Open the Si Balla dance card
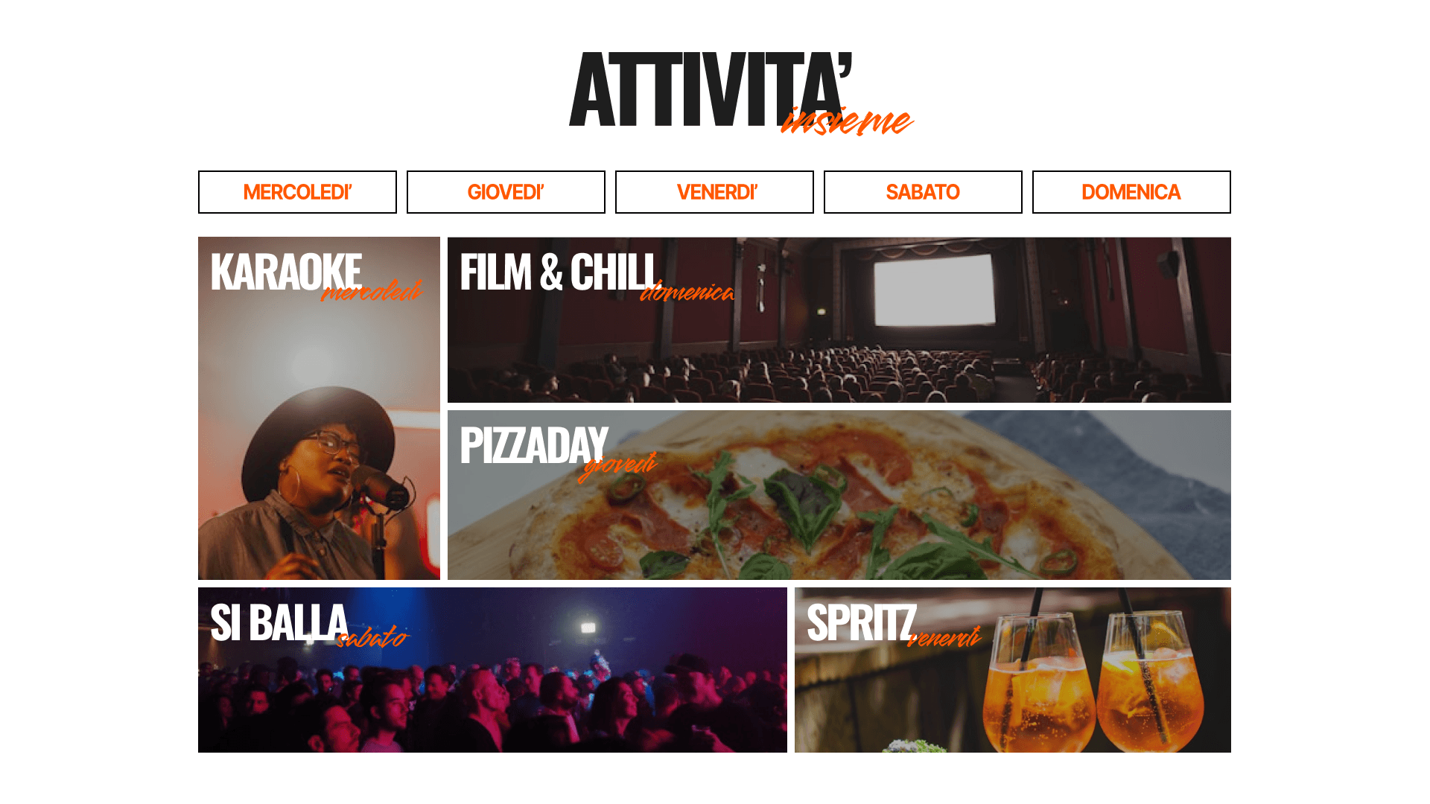Viewport: 1430px width, 804px height. [492, 670]
